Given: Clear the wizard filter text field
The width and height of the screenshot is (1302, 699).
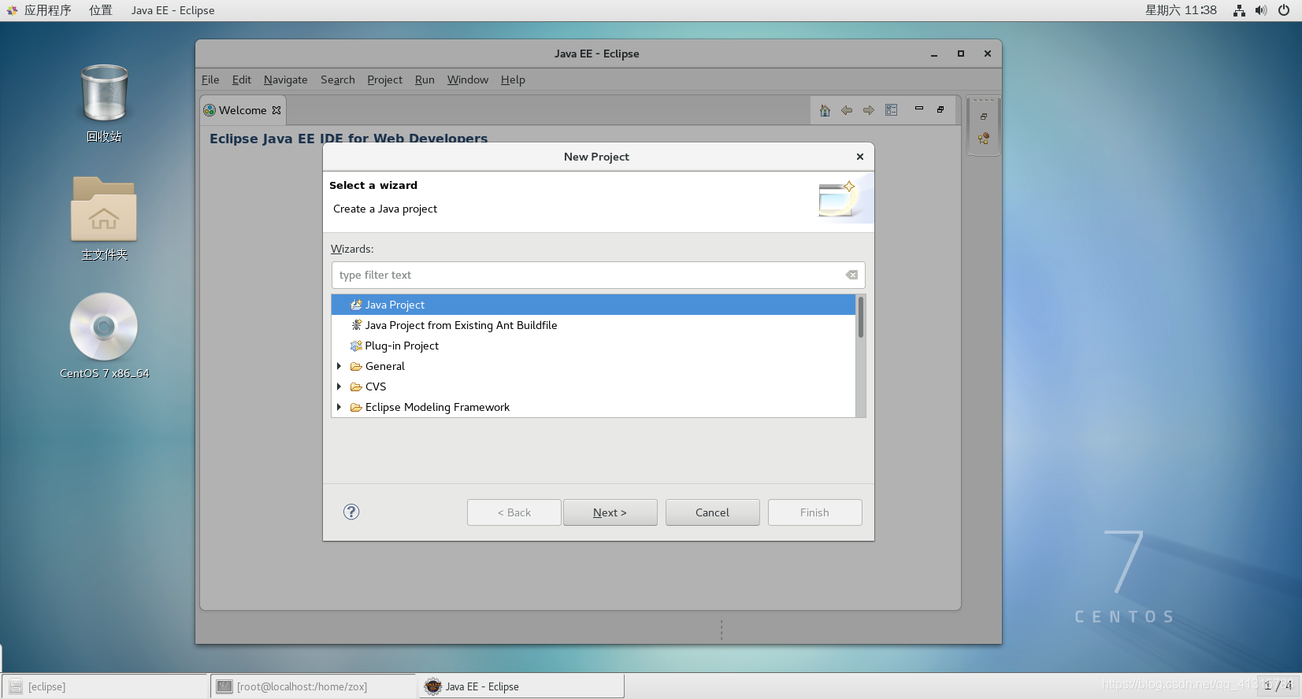Looking at the screenshot, I should coord(851,275).
